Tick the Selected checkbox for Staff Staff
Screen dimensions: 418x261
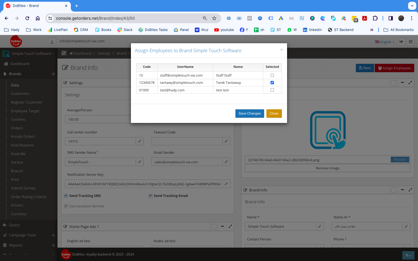click(272, 75)
